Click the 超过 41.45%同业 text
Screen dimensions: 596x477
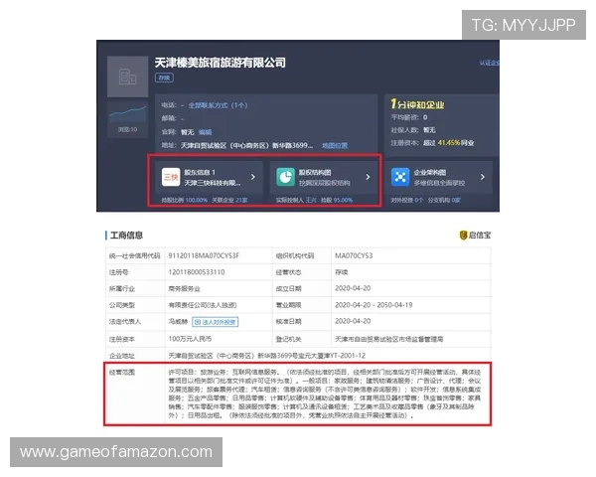[449, 143]
